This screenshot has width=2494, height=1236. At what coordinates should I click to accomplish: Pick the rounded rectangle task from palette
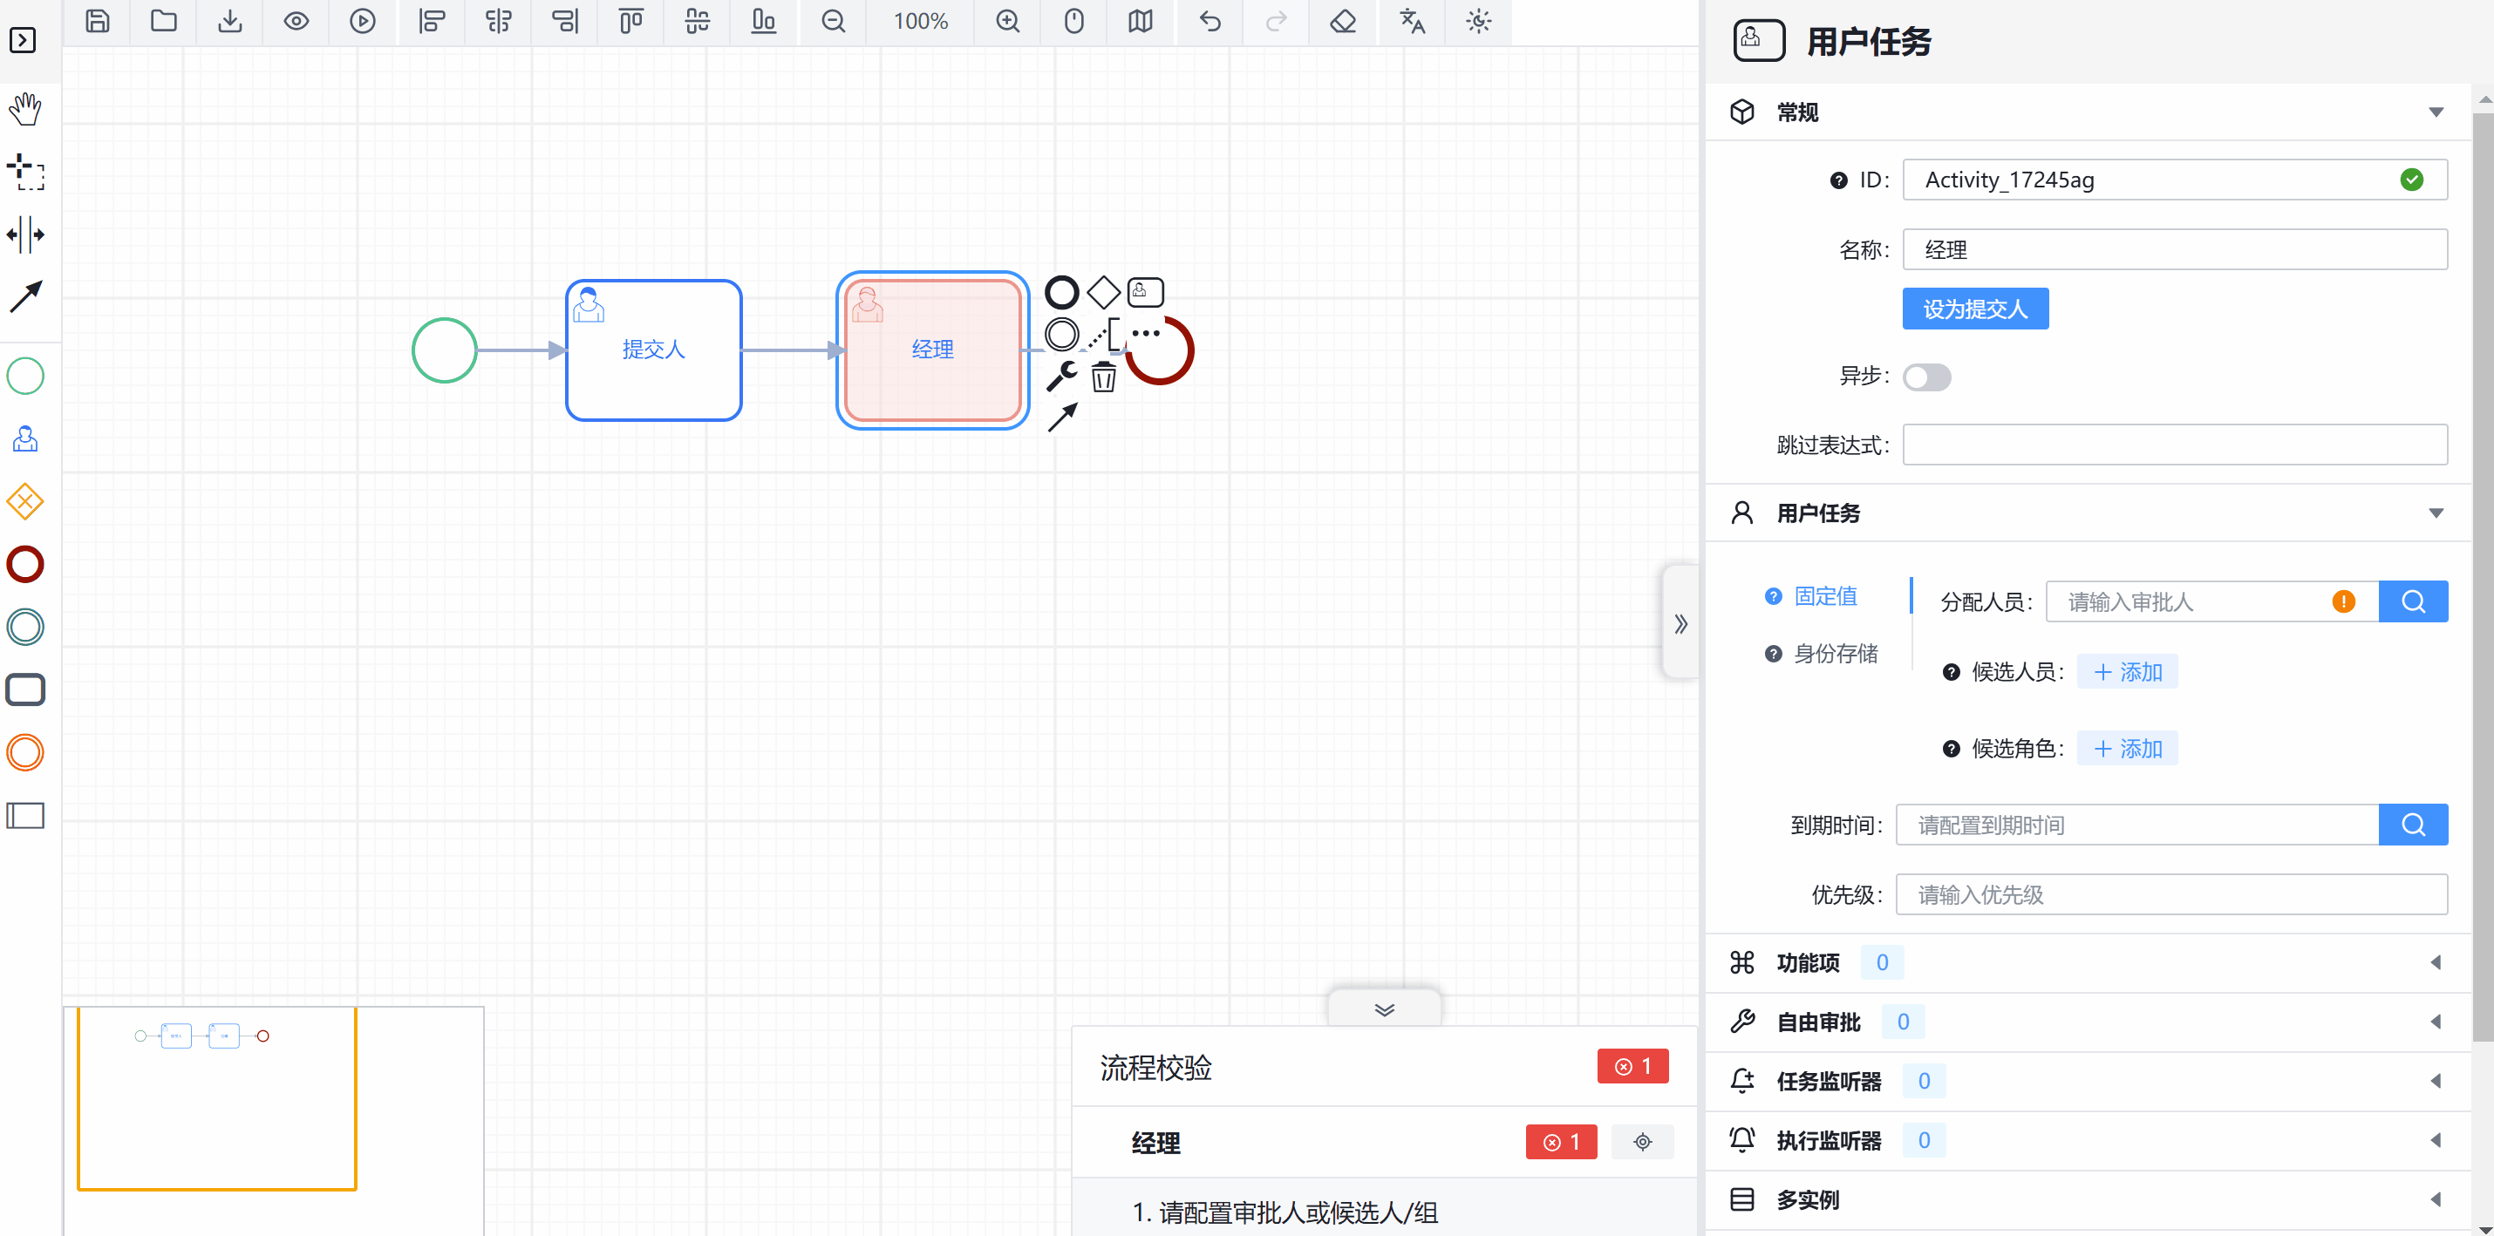[25, 691]
